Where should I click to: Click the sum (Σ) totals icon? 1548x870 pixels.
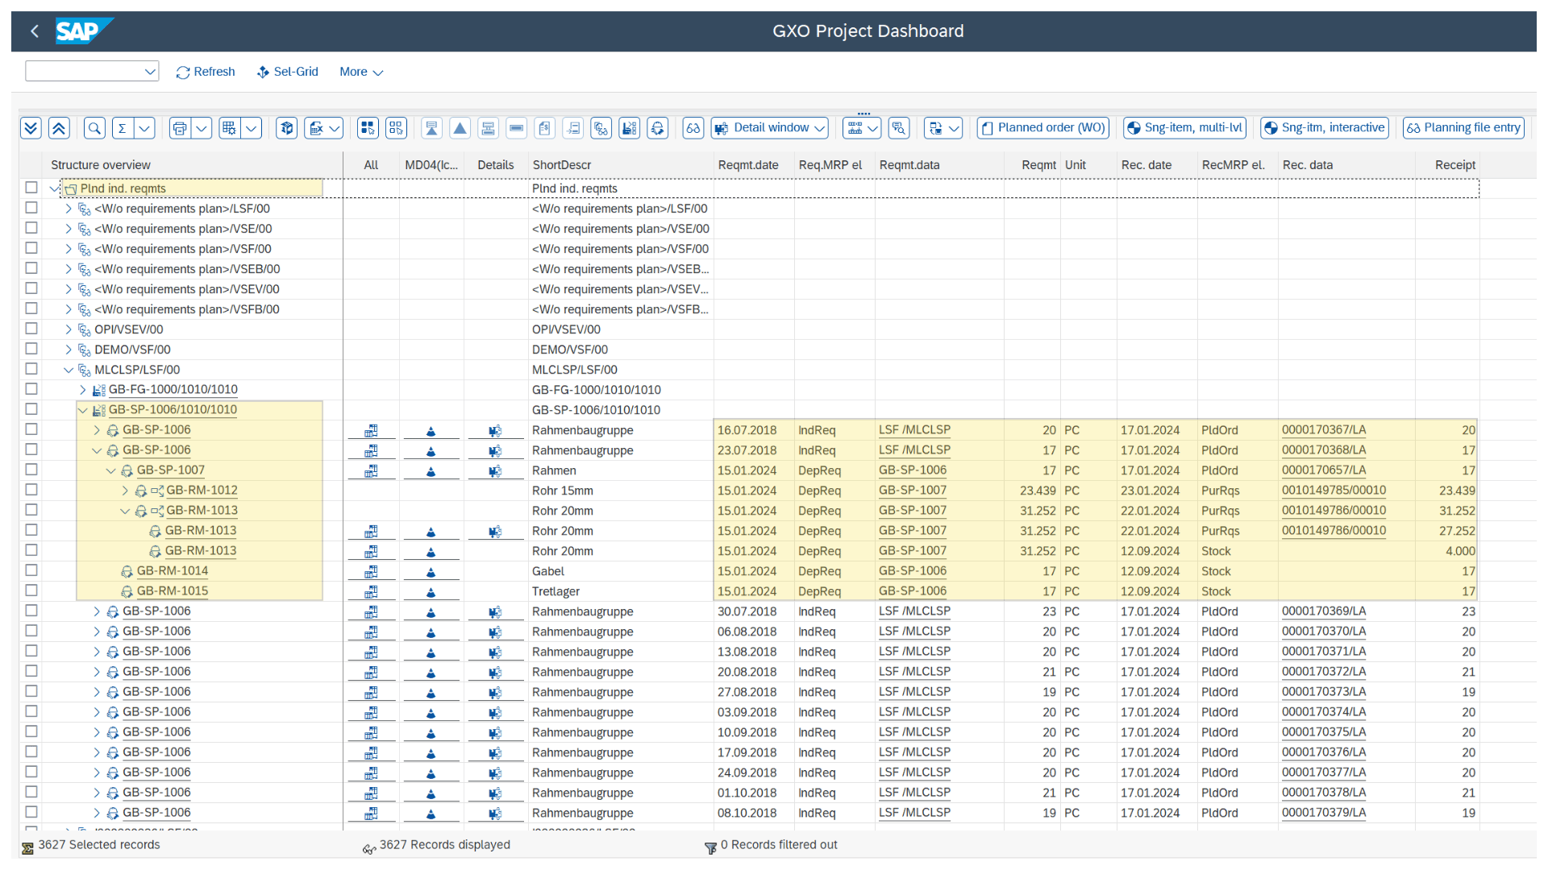122,128
